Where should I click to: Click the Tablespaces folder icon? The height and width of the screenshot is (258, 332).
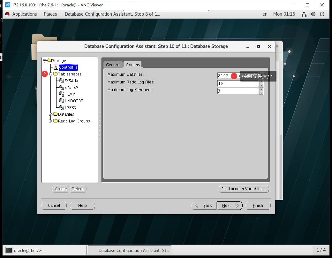[56, 74]
